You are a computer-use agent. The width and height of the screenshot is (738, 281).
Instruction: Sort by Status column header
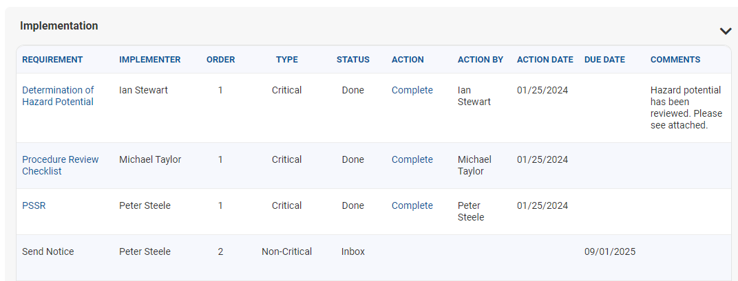pos(352,60)
